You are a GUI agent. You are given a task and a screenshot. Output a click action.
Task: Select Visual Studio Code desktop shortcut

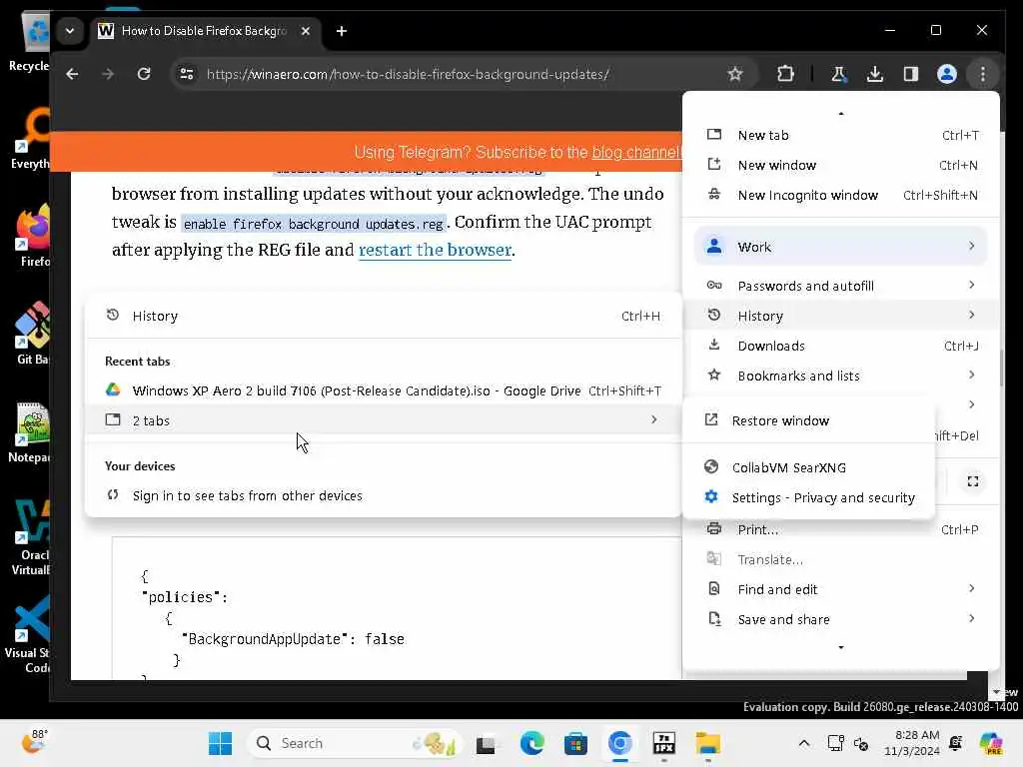pyautogui.click(x=29, y=636)
